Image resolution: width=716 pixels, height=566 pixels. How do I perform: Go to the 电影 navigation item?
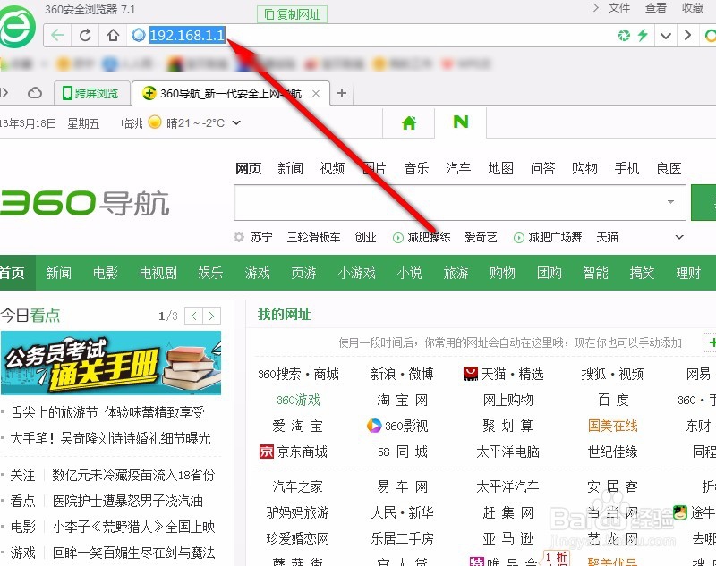point(106,273)
